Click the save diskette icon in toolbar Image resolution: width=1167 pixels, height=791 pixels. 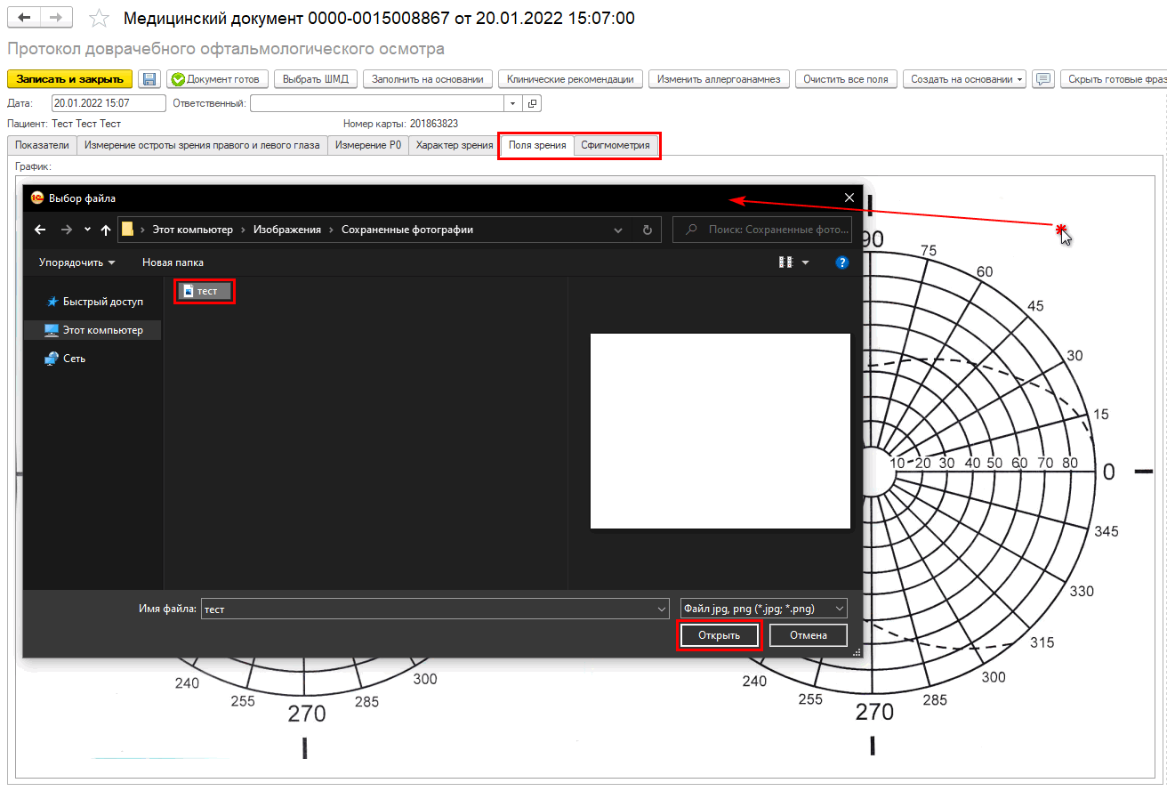(149, 79)
